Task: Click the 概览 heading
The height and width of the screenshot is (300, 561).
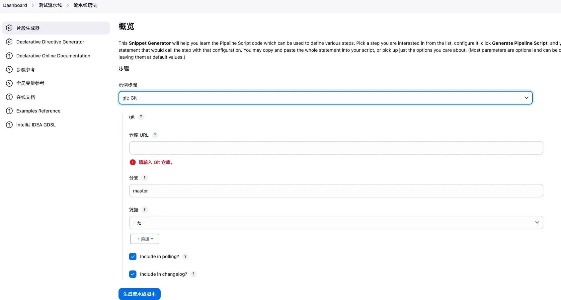Action: [126, 27]
